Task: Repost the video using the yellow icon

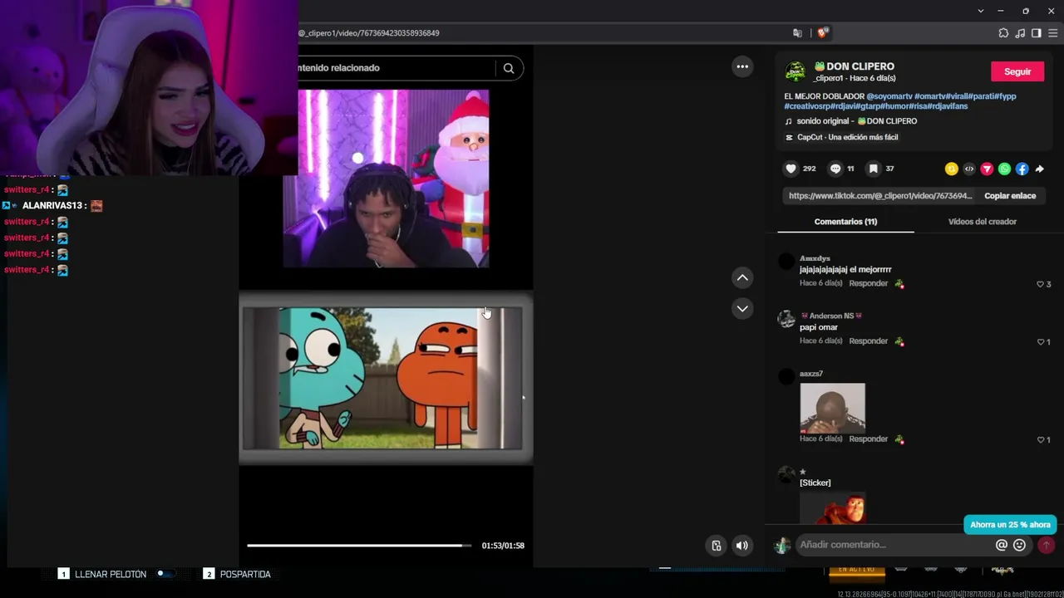Action: coord(952,169)
